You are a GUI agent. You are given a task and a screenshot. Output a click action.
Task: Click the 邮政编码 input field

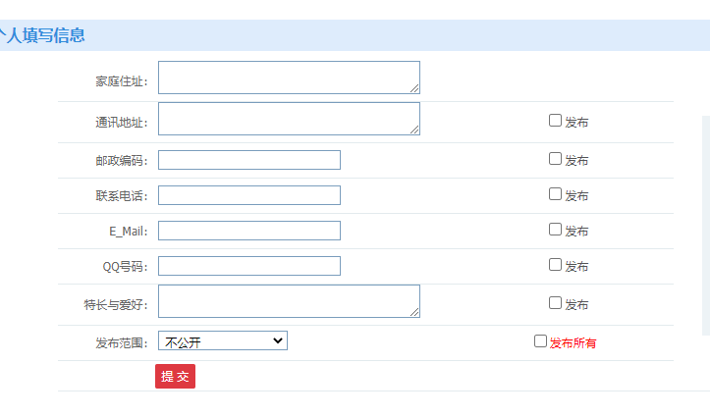click(x=248, y=160)
